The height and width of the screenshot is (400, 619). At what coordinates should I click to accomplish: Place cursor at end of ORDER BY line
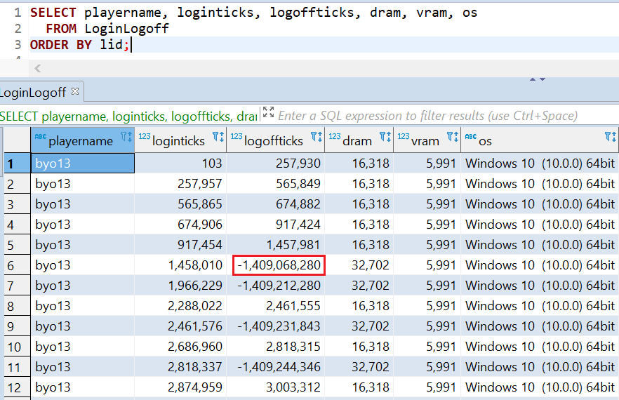coord(132,45)
